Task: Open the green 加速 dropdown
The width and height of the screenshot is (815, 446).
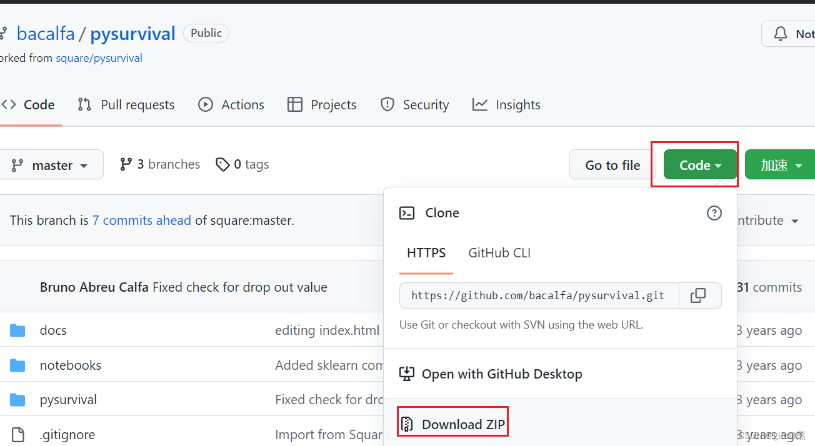Action: coord(781,166)
